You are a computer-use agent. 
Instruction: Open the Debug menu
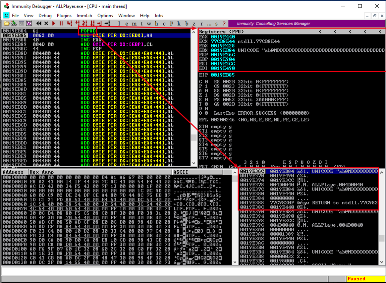pyautogui.click(x=45, y=15)
